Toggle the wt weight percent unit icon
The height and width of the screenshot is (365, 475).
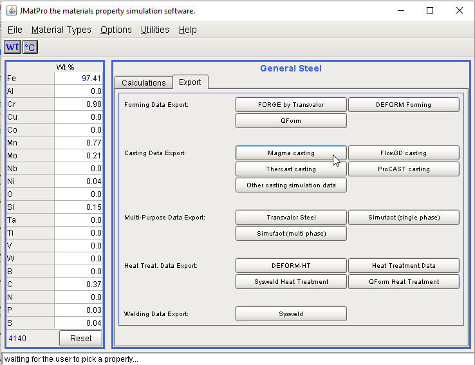tap(12, 47)
